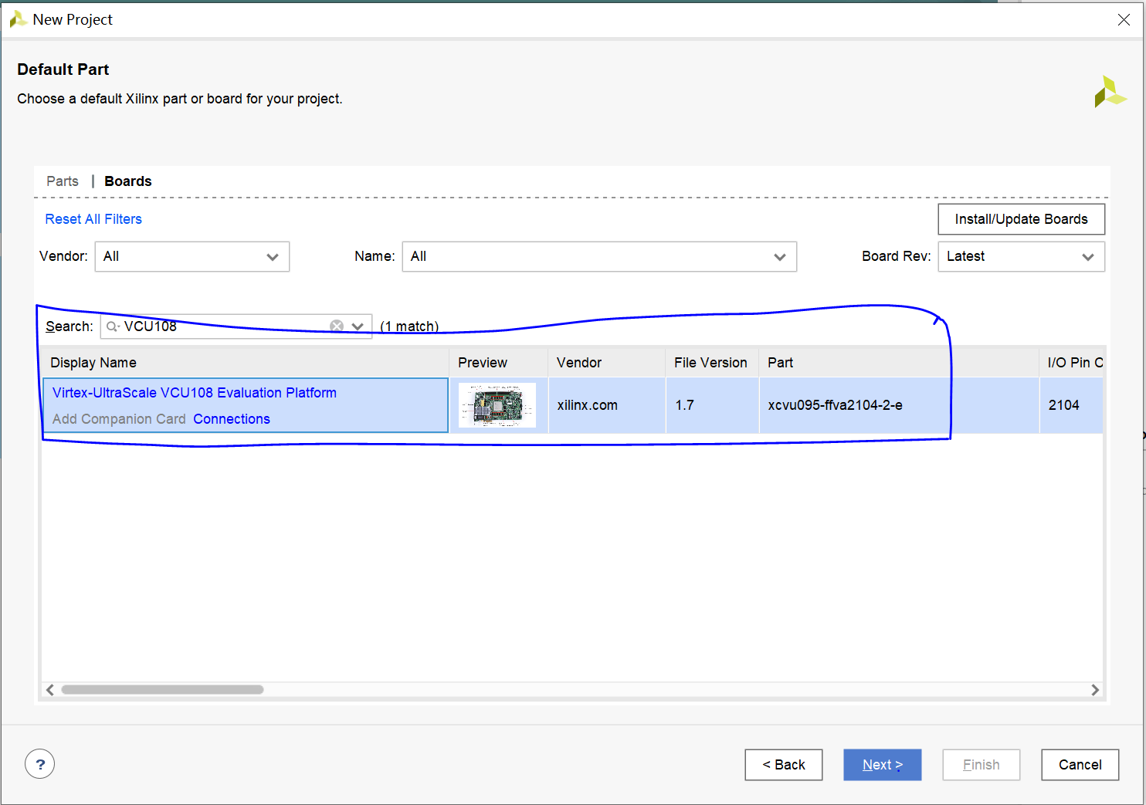The image size is (1146, 805).
Task: Select Virtex-UltraScale VCU108 Evaluation Platform row
Action: (572, 405)
